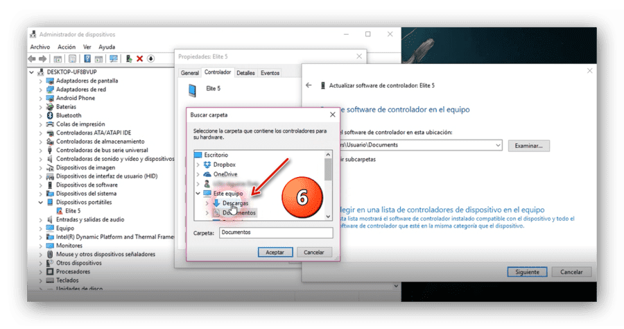Collapse the DESKTOP-UF8BVUP root node

coord(31,72)
